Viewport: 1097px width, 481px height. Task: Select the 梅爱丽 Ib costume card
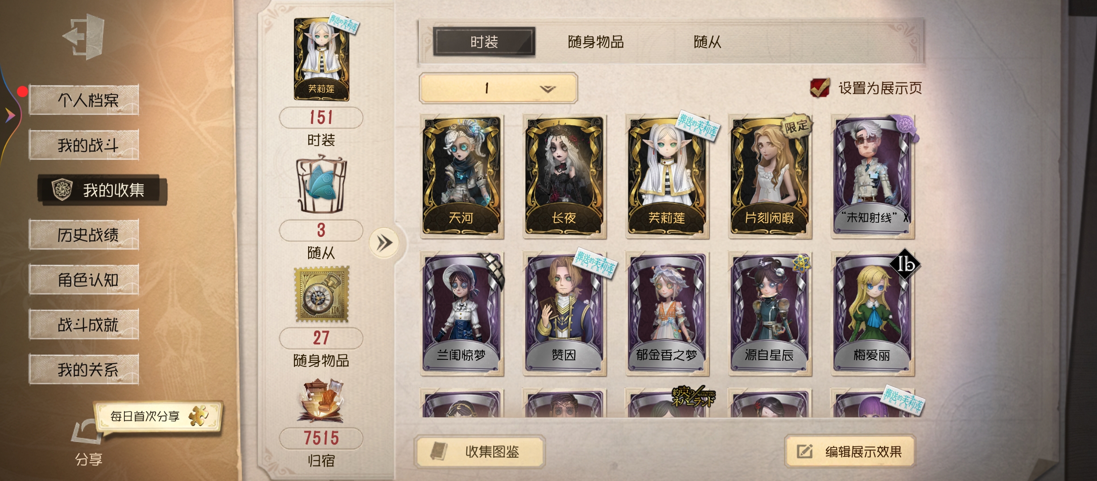873,314
